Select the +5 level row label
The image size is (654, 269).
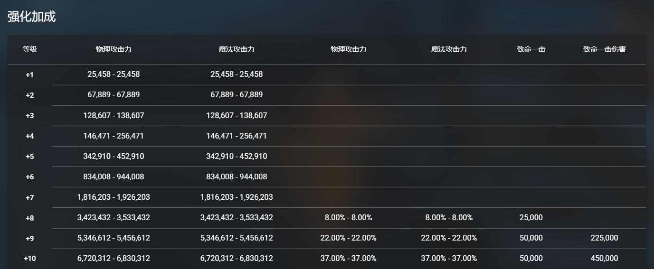pos(29,157)
